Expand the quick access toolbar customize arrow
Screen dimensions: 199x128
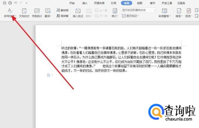point(26,3)
